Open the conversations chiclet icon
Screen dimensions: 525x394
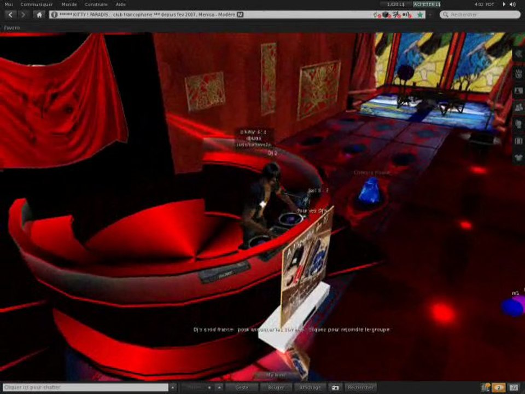click(x=485, y=387)
